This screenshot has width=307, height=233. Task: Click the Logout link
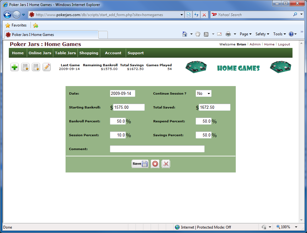click(x=284, y=44)
